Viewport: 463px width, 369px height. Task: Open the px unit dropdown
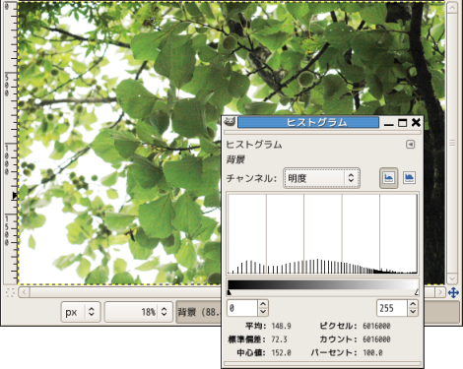81,312
